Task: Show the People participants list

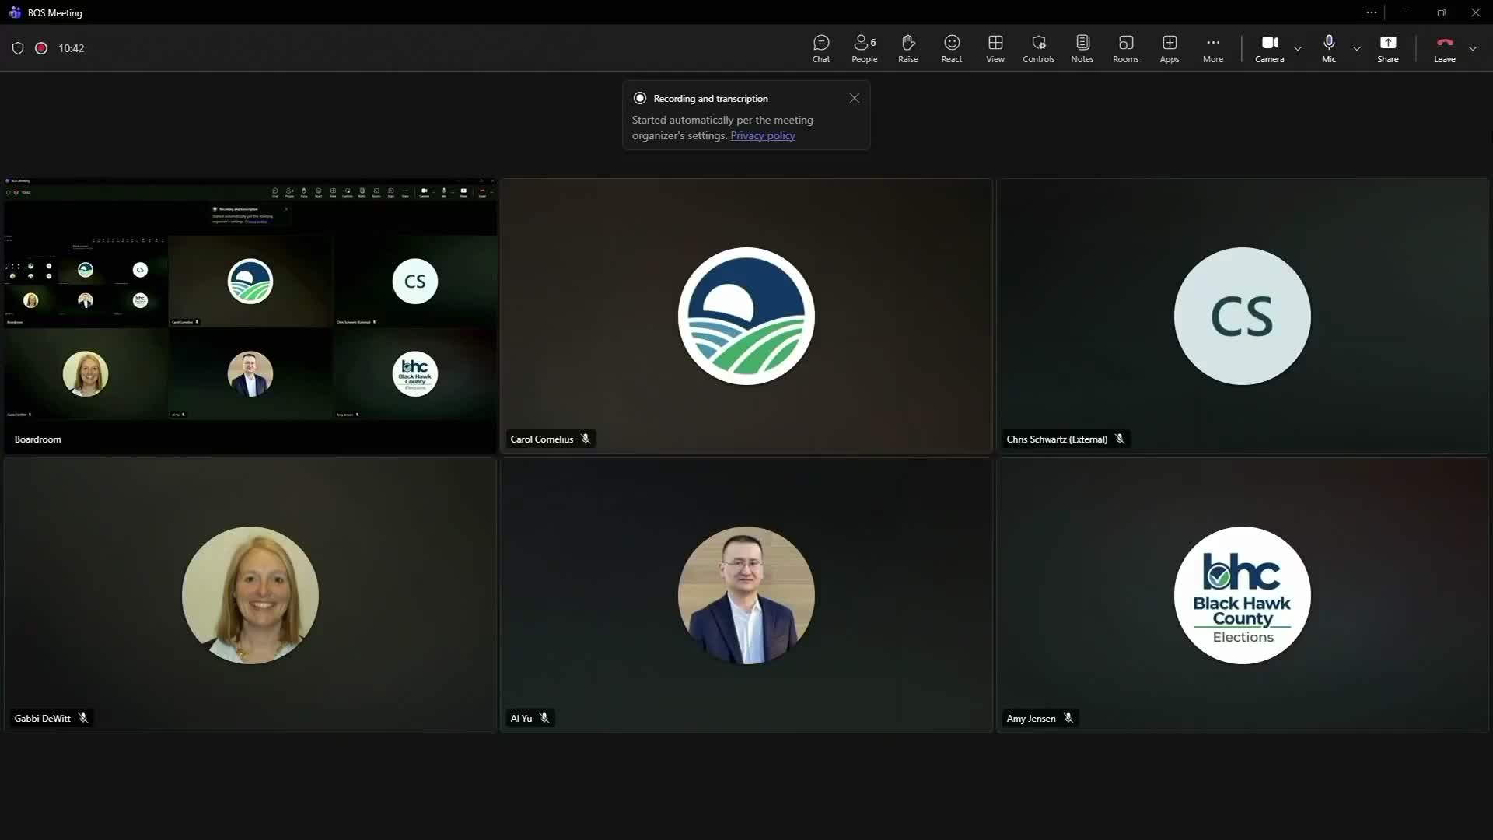Action: coord(864,48)
